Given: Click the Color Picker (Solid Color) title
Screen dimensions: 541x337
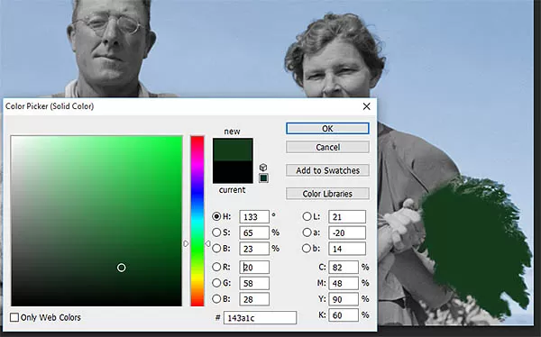Looking at the screenshot, I should [x=50, y=106].
